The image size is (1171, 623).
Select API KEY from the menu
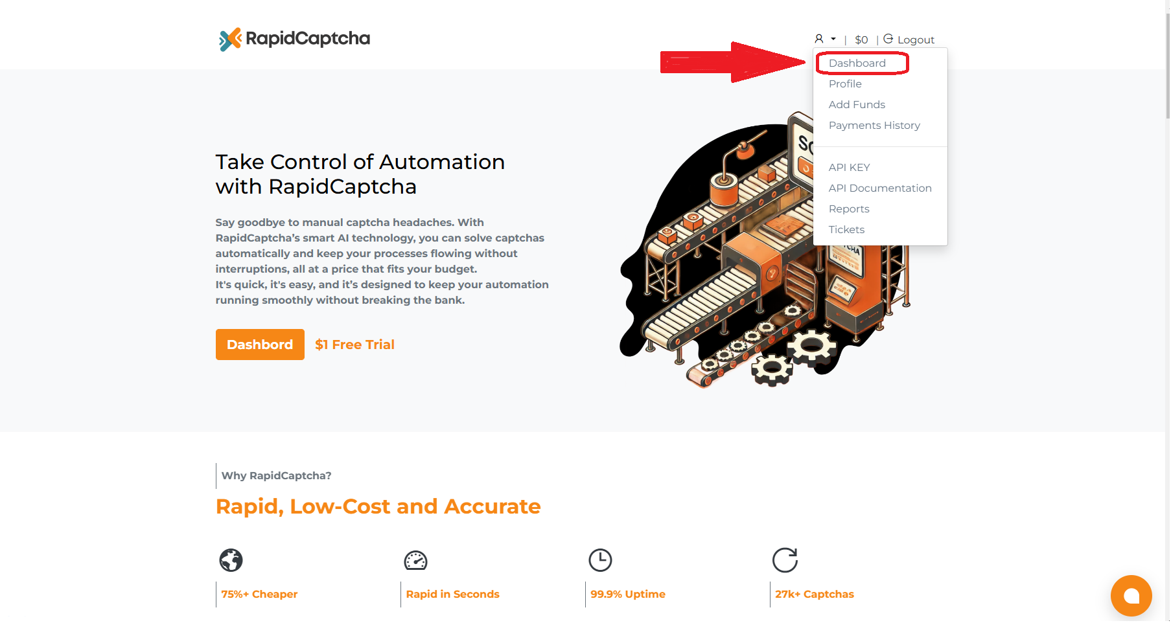[849, 168]
